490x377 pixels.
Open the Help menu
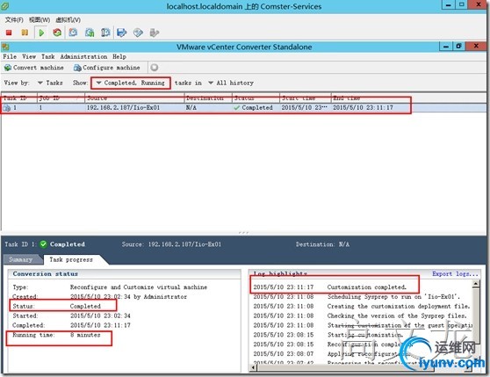click(119, 56)
